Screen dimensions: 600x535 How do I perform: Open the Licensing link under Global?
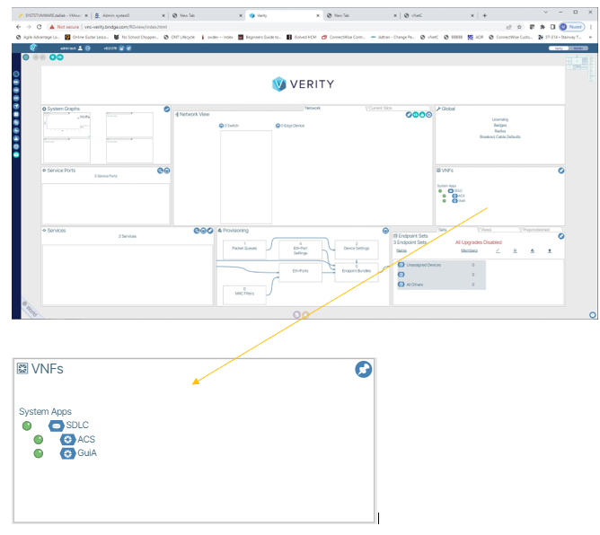point(499,118)
